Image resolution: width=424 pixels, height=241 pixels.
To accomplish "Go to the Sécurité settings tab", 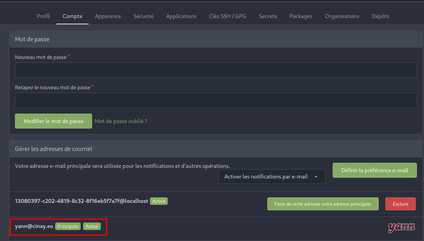I will point(143,16).
